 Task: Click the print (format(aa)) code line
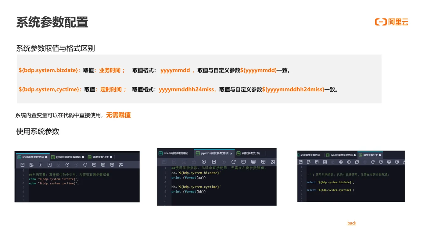(188, 178)
